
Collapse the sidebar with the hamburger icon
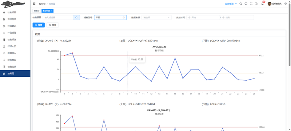coord(34,4)
